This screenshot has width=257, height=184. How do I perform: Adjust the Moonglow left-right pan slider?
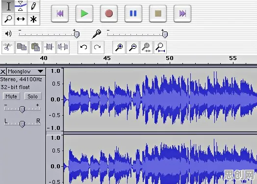[22, 124]
